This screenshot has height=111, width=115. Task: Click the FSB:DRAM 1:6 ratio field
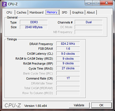click(68, 49)
